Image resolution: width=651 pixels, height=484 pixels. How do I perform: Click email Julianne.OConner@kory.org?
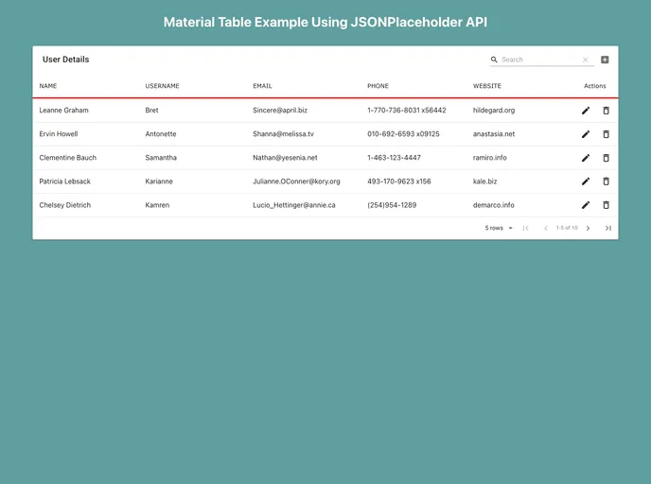(296, 181)
